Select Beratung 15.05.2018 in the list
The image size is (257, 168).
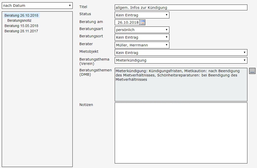[x=21, y=26]
